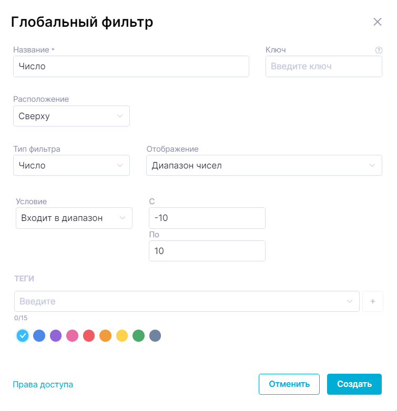Click into the Ключ input field
The width and height of the screenshot is (397, 411).
(x=323, y=67)
